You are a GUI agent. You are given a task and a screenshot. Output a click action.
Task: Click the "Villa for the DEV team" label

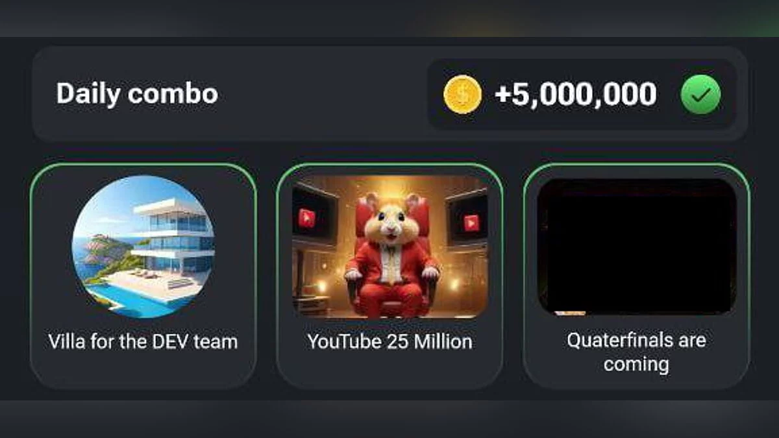click(143, 341)
